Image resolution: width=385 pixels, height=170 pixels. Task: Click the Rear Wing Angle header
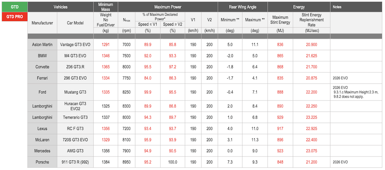pos(243,7)
